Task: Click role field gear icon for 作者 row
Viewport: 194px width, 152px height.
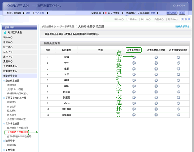Action: [x=134, y=69]
